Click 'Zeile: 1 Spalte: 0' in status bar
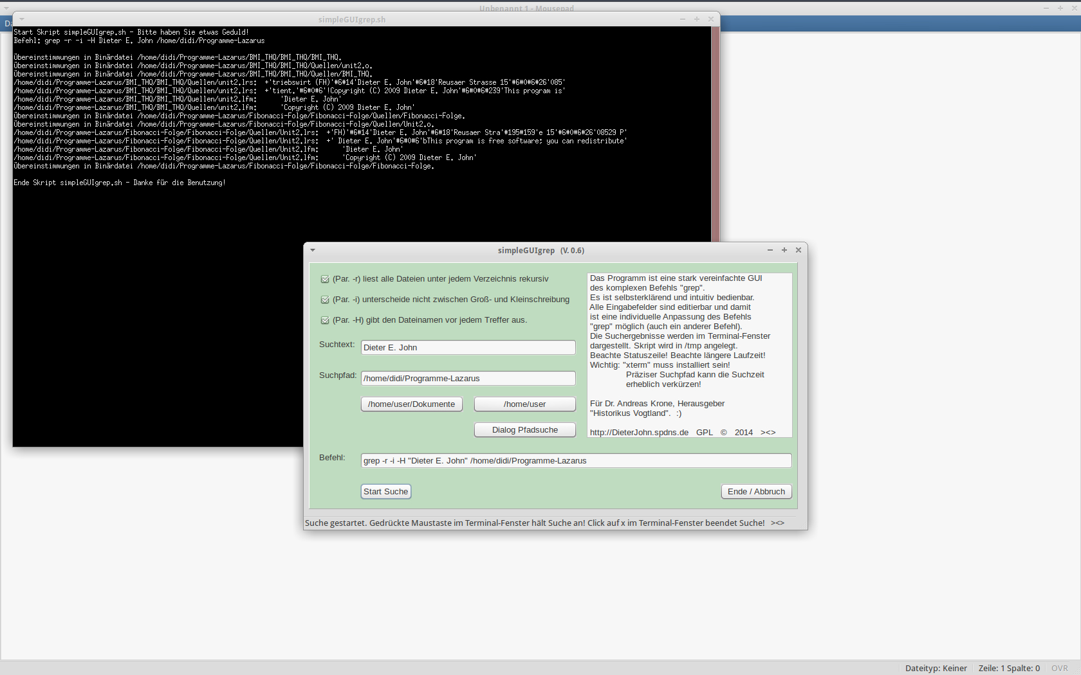Screen dimensions: 1081x675 coord(1009,668)
